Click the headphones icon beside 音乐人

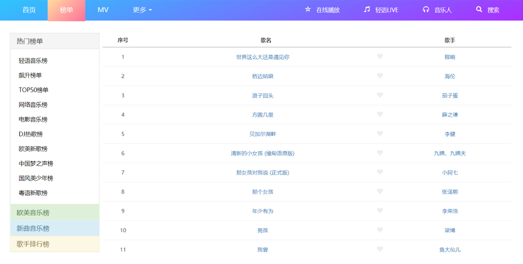(426, 10)
